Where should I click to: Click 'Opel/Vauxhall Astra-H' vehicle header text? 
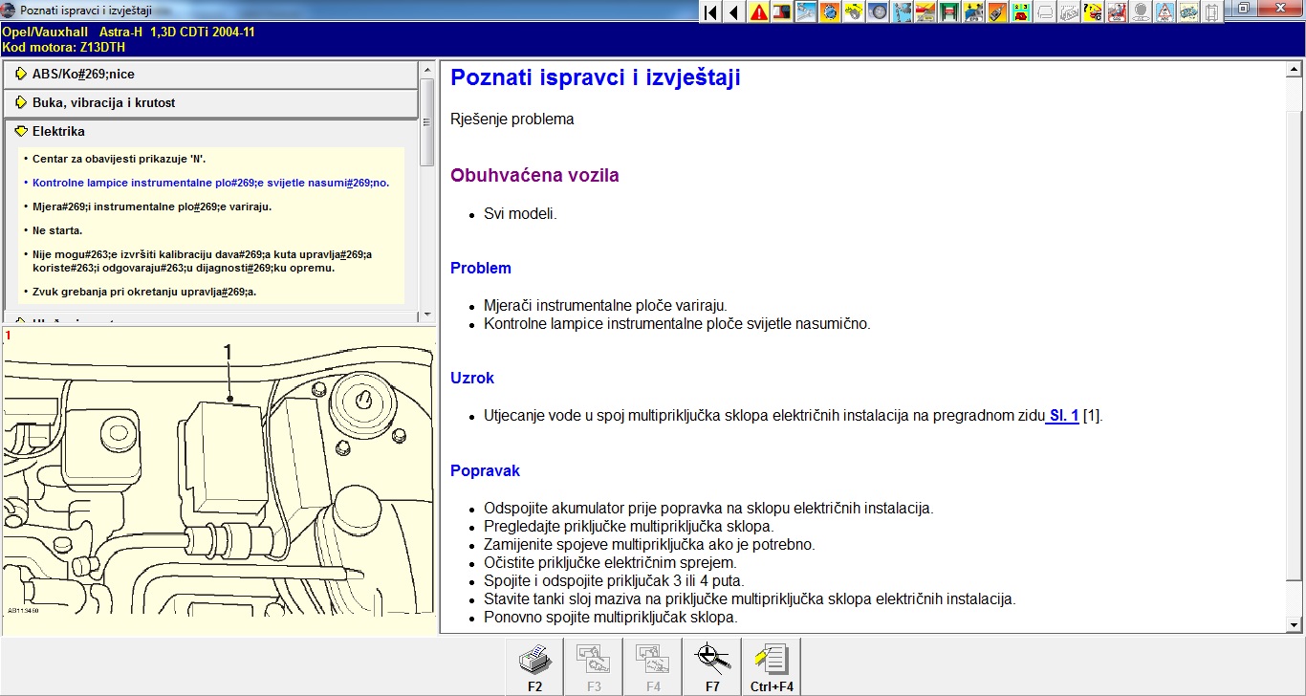pyautogui.click(x=128, y=32)
